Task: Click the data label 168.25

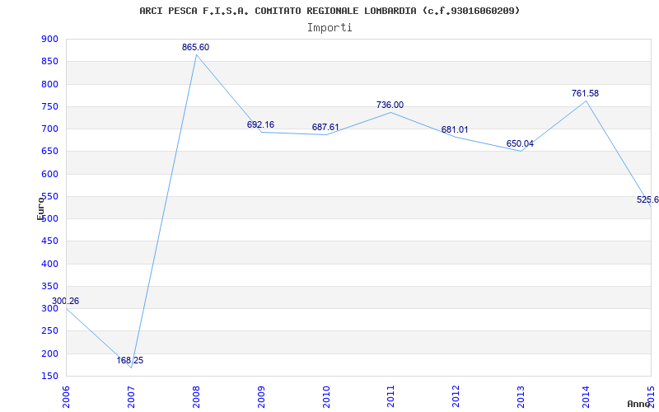Action: (x=130, y=360)
